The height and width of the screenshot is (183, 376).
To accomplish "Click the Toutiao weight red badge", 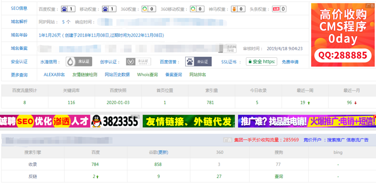I will tap(279, 9).
